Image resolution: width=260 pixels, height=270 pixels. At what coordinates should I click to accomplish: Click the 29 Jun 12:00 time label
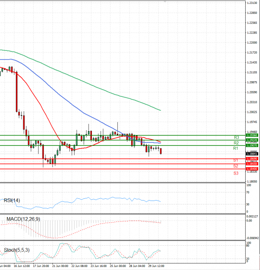(x=156, y=266)
